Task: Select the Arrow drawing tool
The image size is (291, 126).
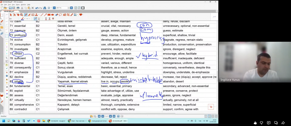Action: click(45, 15)
